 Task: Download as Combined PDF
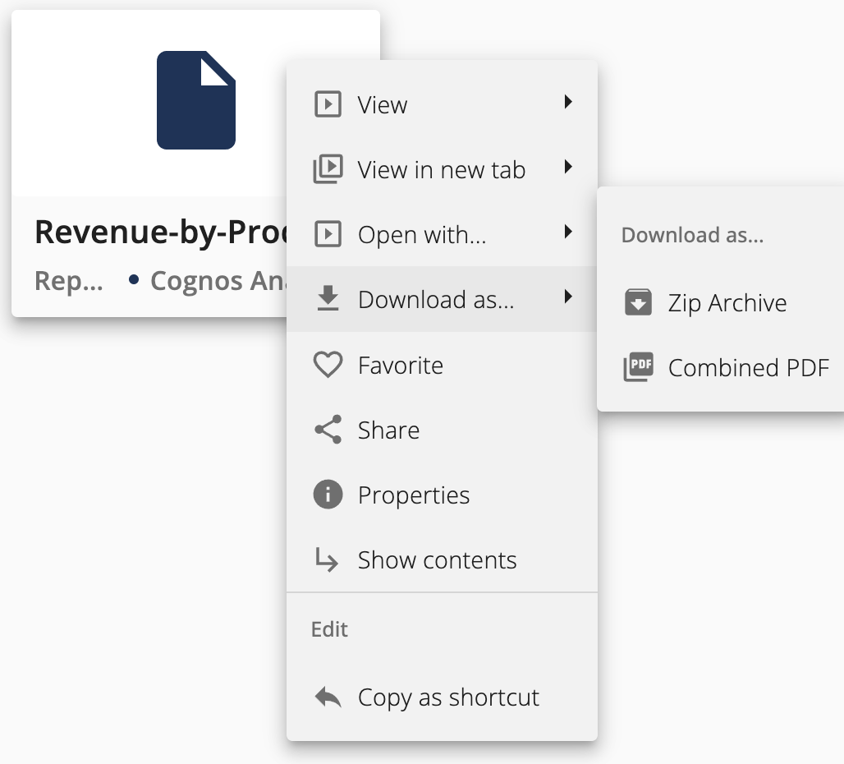[x=721, y=368]
